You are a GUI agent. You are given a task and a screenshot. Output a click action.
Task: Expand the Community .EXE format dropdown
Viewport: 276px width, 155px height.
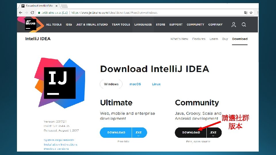coord(214,133)
